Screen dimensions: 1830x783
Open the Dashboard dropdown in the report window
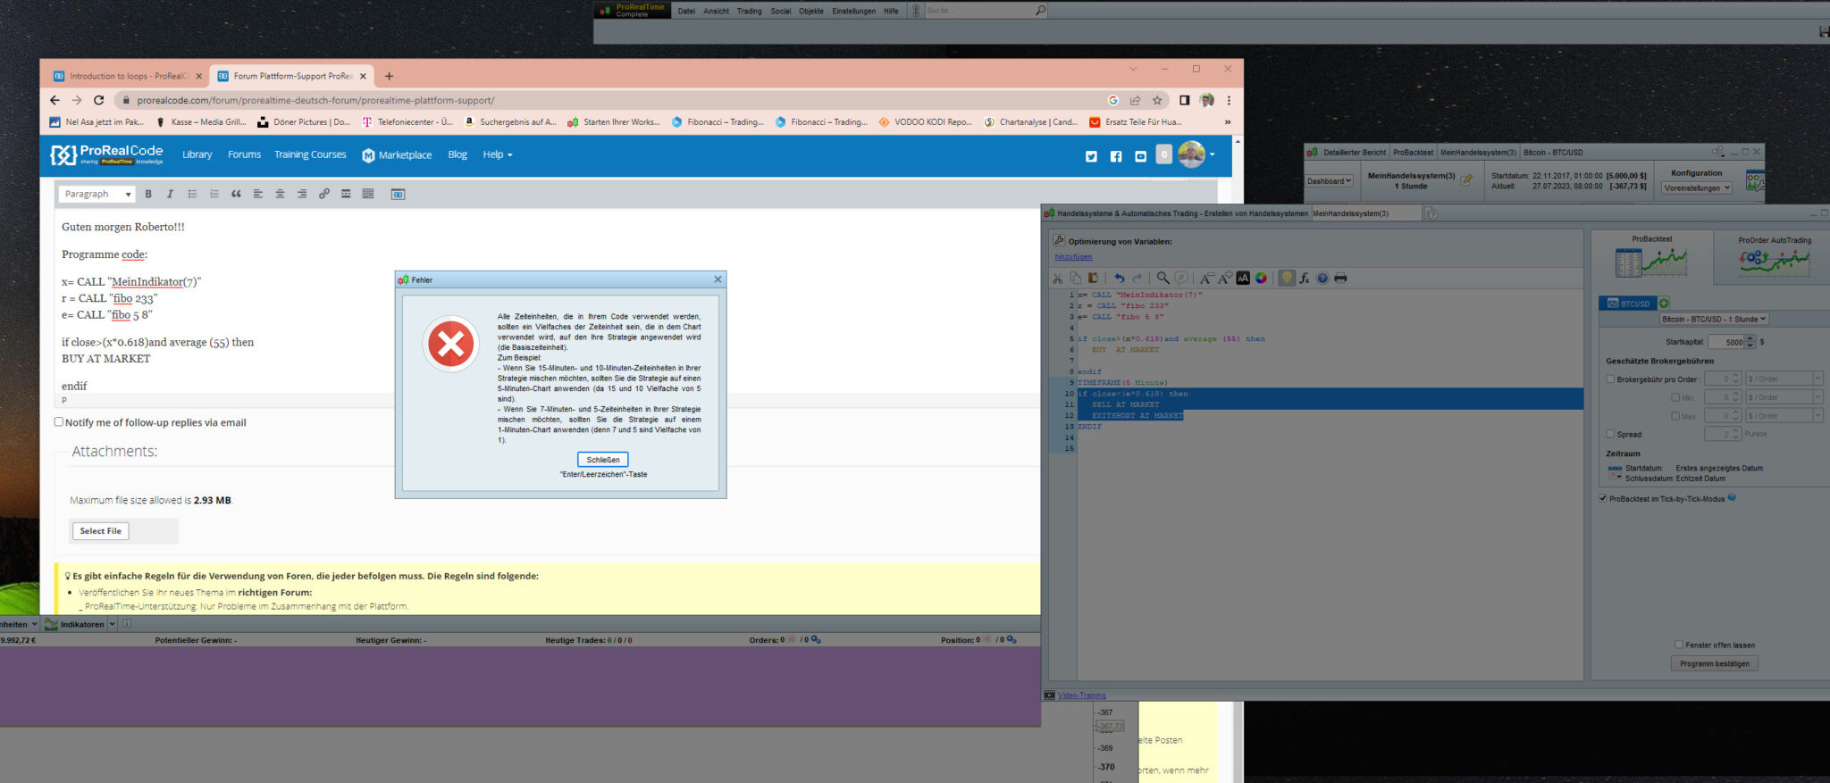tap(1330, 181)
